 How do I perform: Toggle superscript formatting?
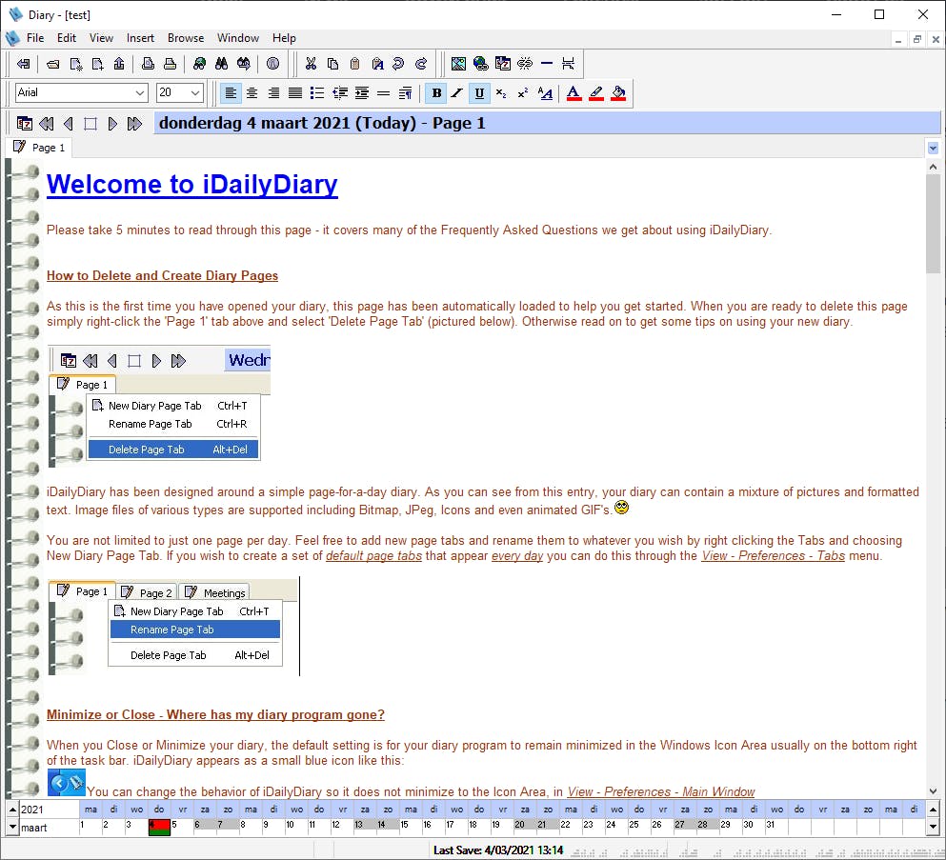coord(522,93)
